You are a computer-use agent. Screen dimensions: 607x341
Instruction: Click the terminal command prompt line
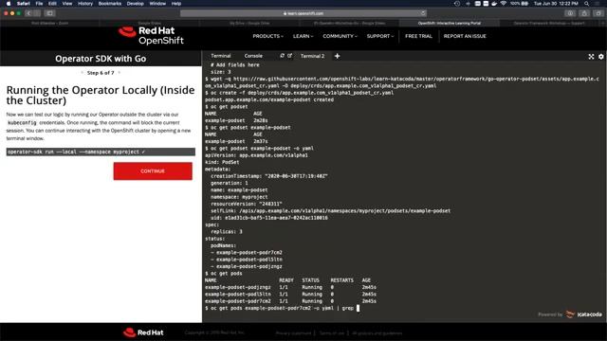(283, 308)
